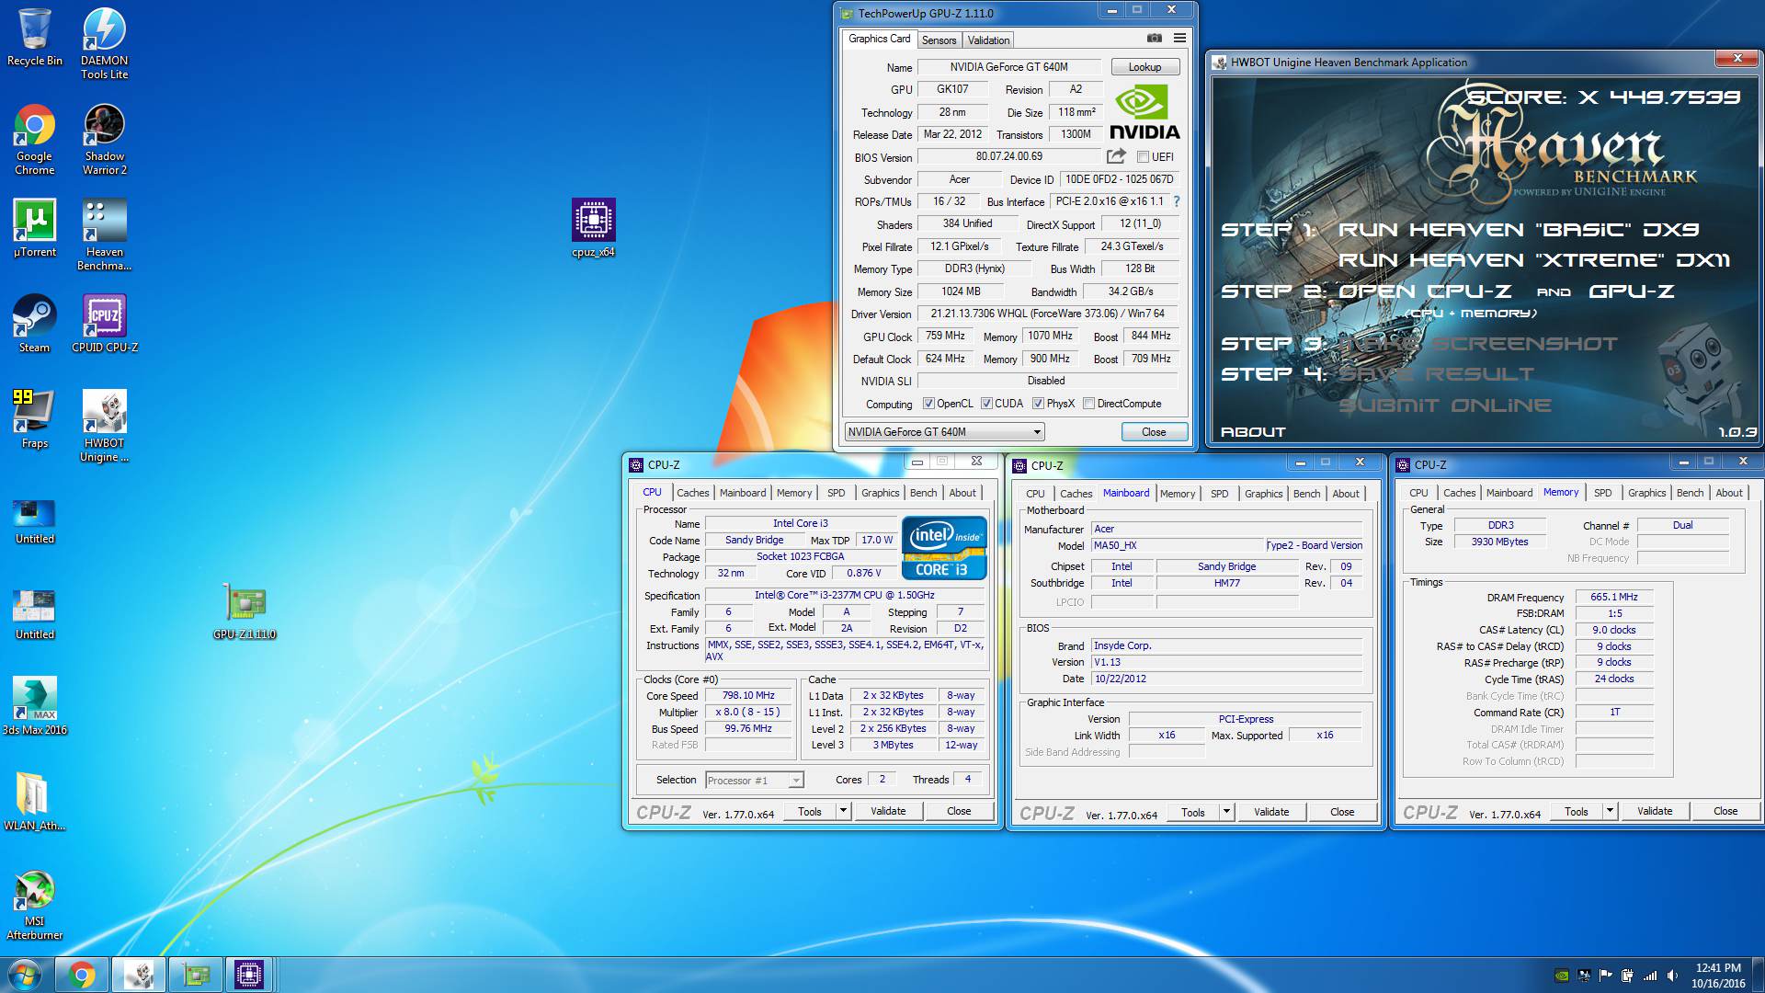
Task: Click Tools button in Mainboard window
Action: coord(1193,812)
